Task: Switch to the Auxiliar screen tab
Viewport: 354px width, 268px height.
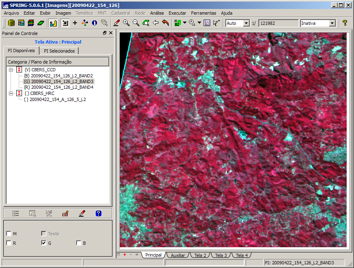Action: pos(178,255)
